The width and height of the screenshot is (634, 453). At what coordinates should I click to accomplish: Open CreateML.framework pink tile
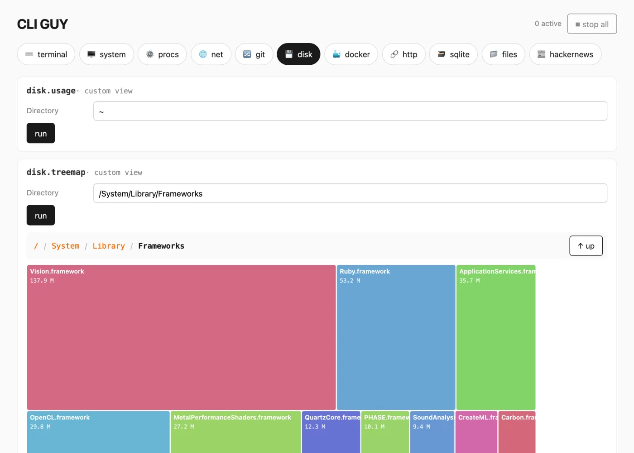pyautogui.click(x=476, y=432)
